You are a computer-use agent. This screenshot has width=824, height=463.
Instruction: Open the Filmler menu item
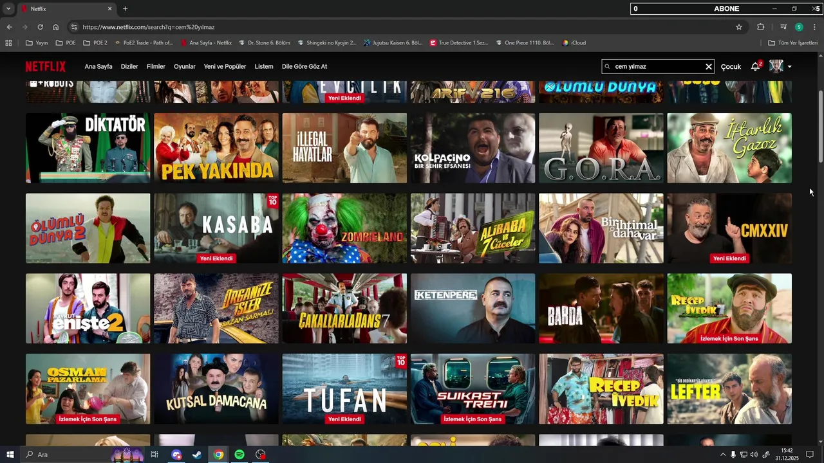[156, 67]
